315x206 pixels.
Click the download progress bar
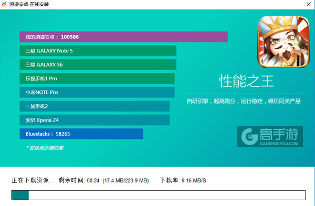[159, 195]
